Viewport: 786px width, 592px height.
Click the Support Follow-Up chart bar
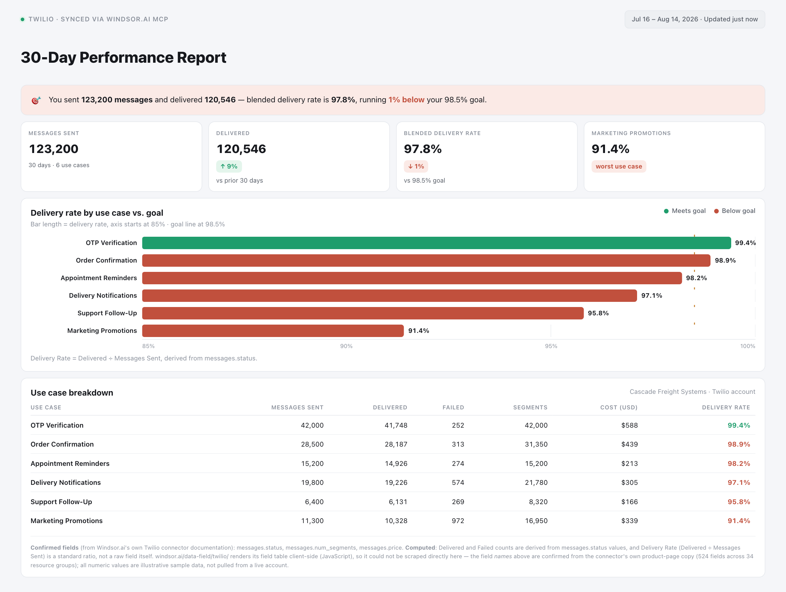click(363, 313)
